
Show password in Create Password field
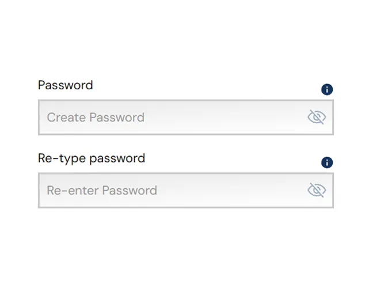pyautogui.click(x=317, y=117)
